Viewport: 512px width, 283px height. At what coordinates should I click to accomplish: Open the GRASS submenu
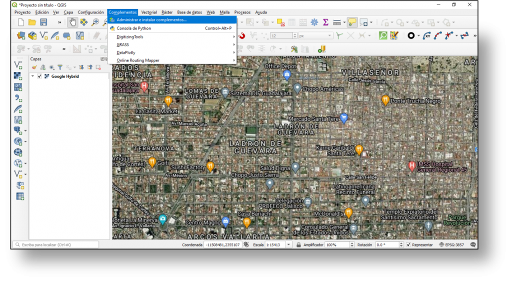click(172, 44)
